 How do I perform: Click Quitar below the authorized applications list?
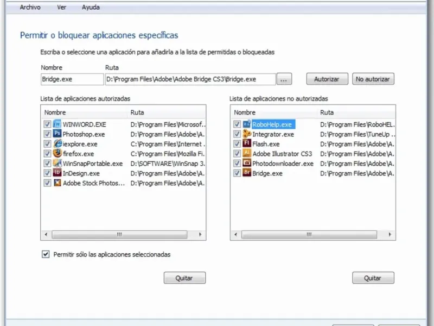184,278
